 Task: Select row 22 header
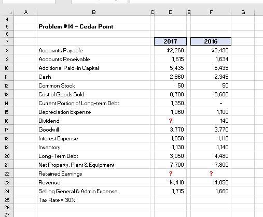[7, 173]
